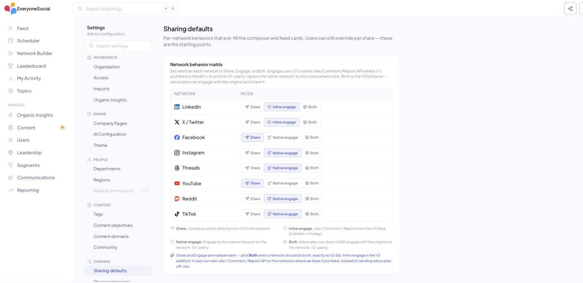The height and width of the screenshot is (283, 583).
Task: Click the Network Builder icon
Action: pos(11,53)
